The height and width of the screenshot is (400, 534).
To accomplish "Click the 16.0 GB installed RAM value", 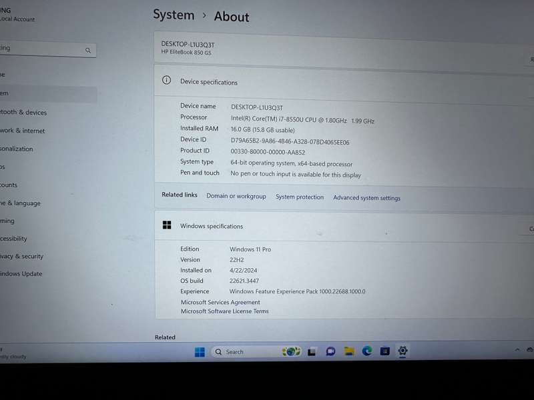I will 262,129.
